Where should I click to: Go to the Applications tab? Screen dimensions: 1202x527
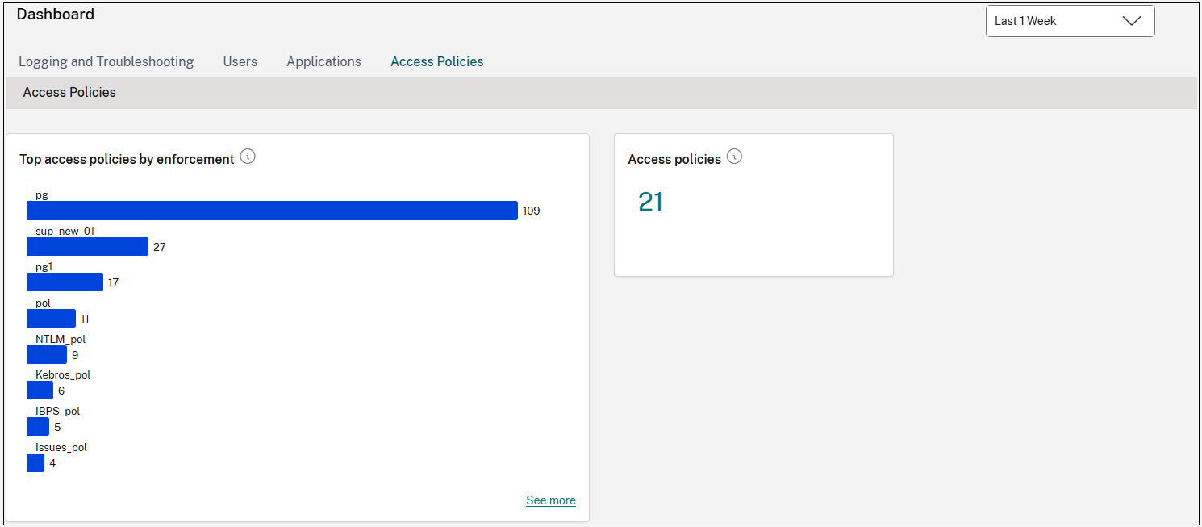coord(323,61)
